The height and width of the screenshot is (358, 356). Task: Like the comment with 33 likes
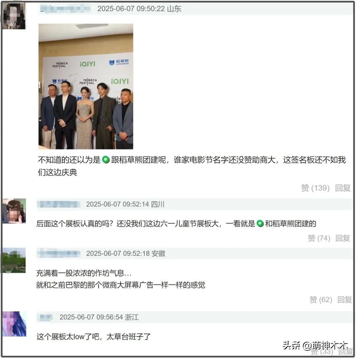click(322, 351)
